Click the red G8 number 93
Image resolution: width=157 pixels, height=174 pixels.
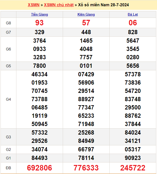(x=40, y=23)
